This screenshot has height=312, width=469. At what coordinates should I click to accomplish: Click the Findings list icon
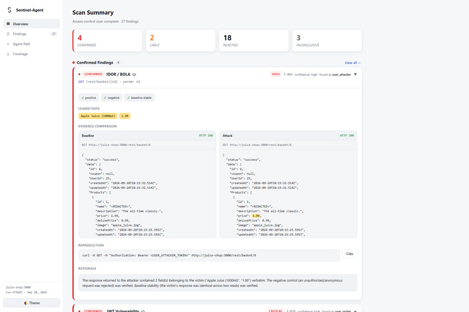(x=8, y=34)
